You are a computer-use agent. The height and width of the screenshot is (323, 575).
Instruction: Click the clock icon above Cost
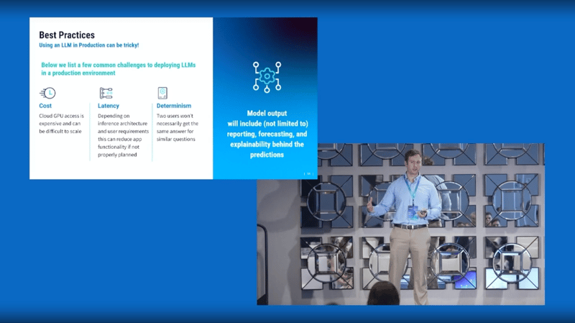tap(47, 93)
